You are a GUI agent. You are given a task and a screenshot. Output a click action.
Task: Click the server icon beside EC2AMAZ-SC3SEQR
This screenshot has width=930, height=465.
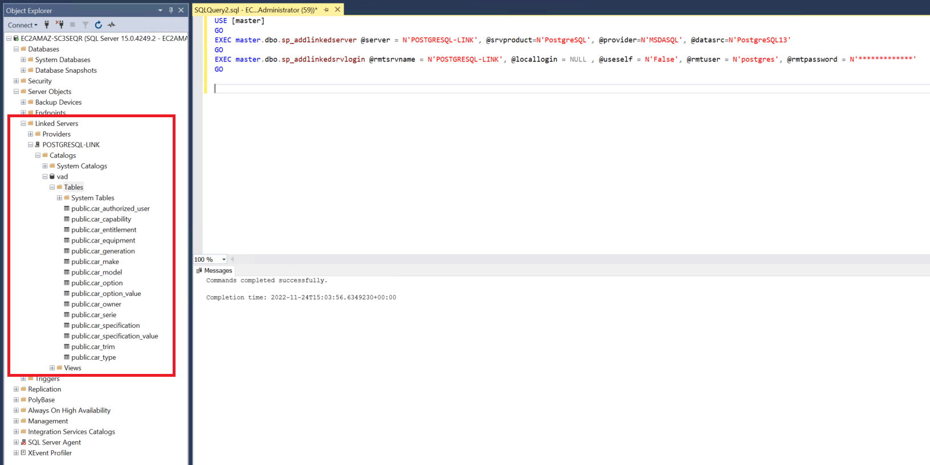pyautogui.click(x=16, y=38)
